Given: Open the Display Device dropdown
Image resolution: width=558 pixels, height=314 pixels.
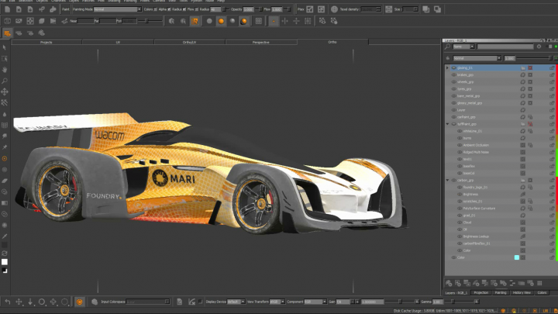Looking at the screenshot, I should pyautogui.click(x=236, y=302).
